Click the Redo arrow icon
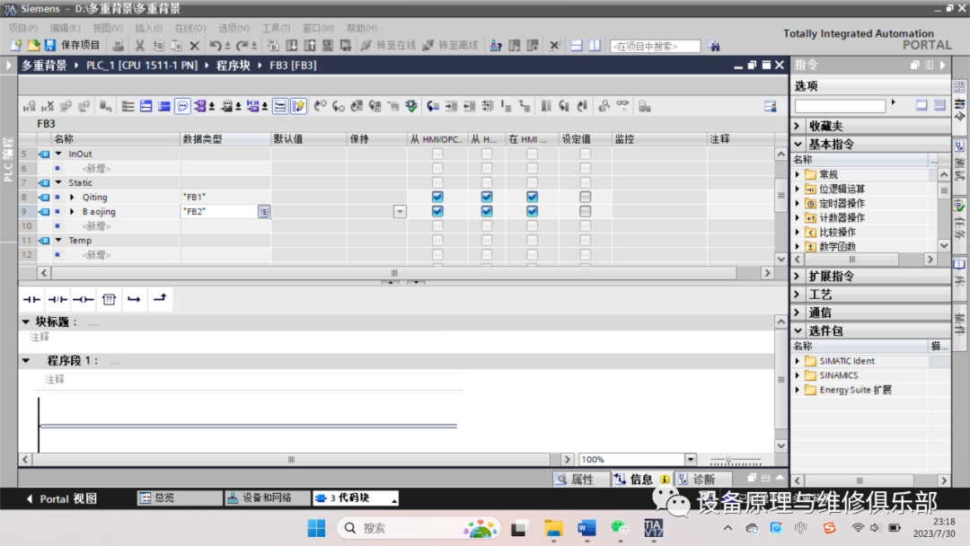The image size is (970, 546). [242, 45]
